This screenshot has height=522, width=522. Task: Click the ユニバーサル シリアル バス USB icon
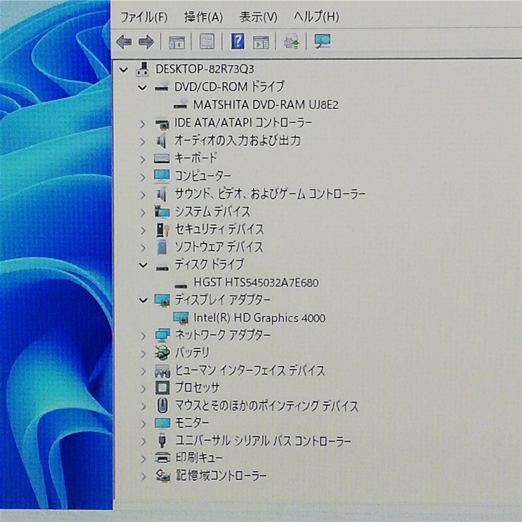[162, 440]
